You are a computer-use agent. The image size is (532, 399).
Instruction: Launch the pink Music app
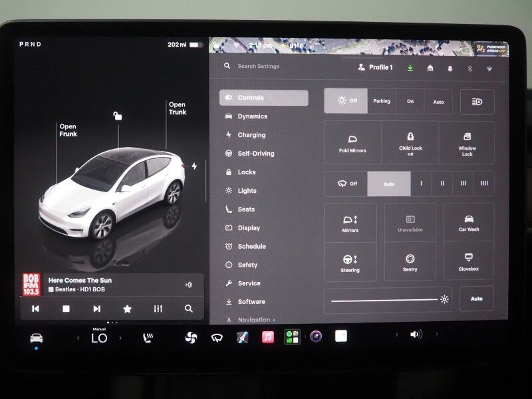pos(268,337)
